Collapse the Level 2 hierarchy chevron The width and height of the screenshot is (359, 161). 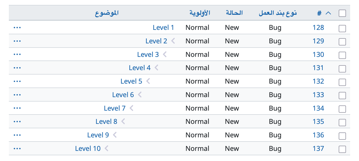(x=173, y=41)
